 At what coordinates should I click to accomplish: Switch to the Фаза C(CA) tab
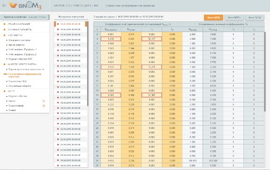(254, 17)
